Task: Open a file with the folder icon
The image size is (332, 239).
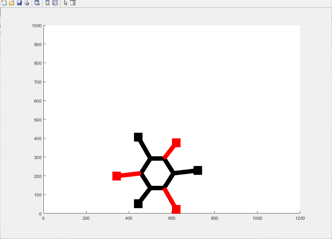Action: pyautogui.click(x=12, y=3)
